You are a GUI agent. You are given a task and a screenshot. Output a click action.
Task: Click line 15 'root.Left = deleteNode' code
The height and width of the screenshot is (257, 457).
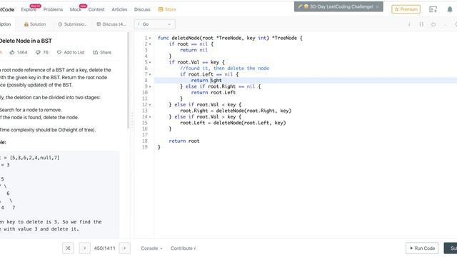click(x=233, y=123)
